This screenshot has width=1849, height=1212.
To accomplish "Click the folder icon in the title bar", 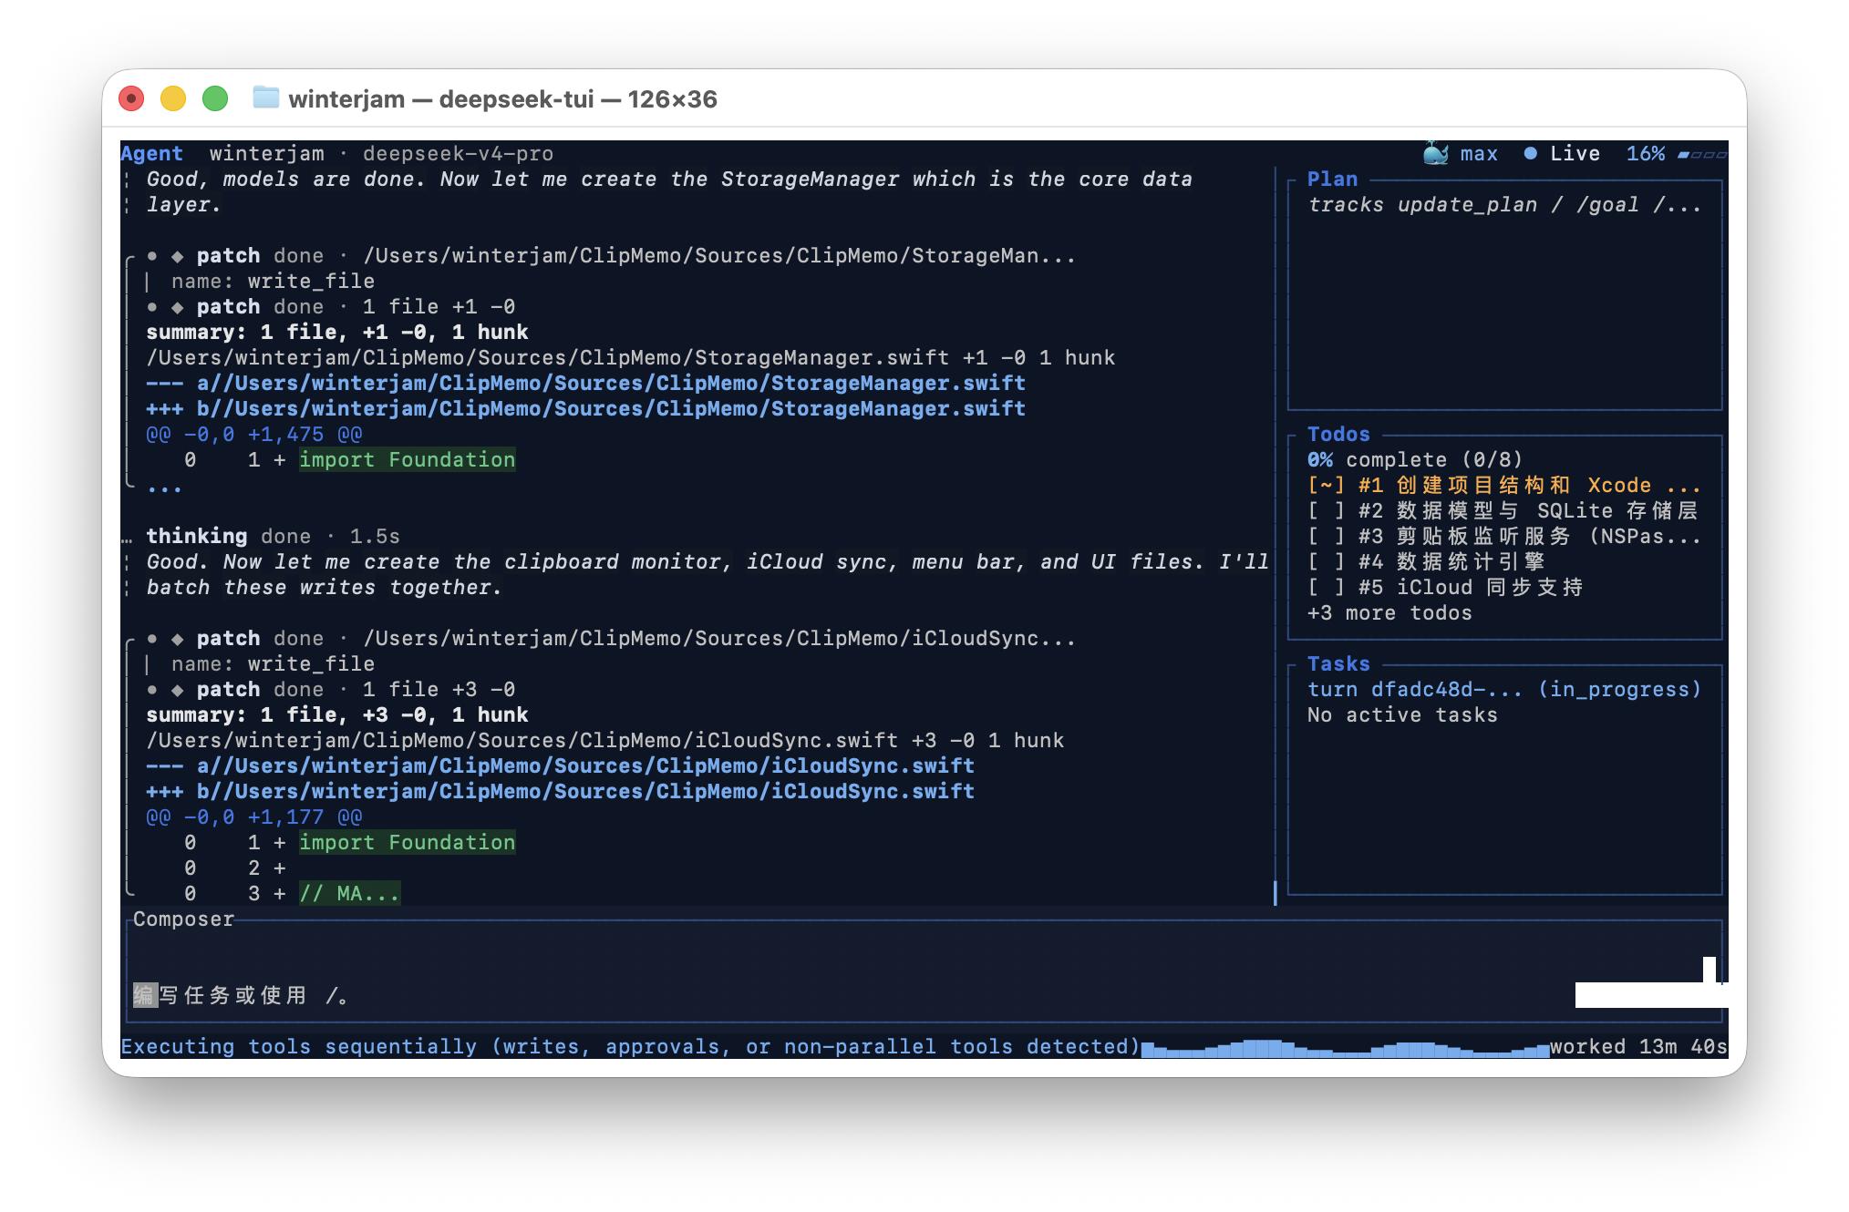I will 265,98.
